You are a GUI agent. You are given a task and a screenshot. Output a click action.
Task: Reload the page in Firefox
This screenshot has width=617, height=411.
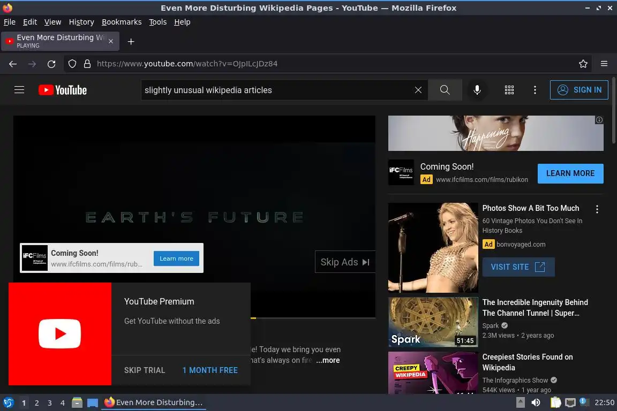[51, 64]
